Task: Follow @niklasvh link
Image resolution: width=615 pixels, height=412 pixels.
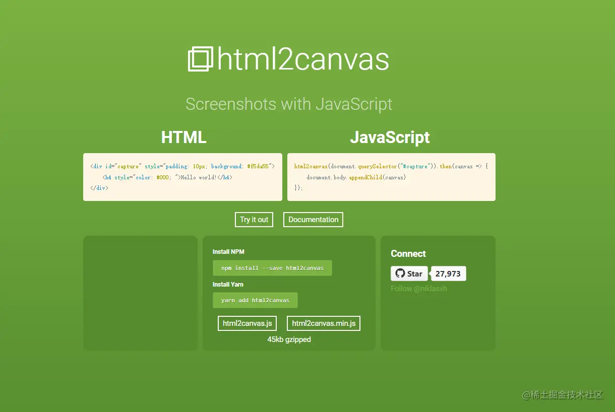Action: [419, 289]
